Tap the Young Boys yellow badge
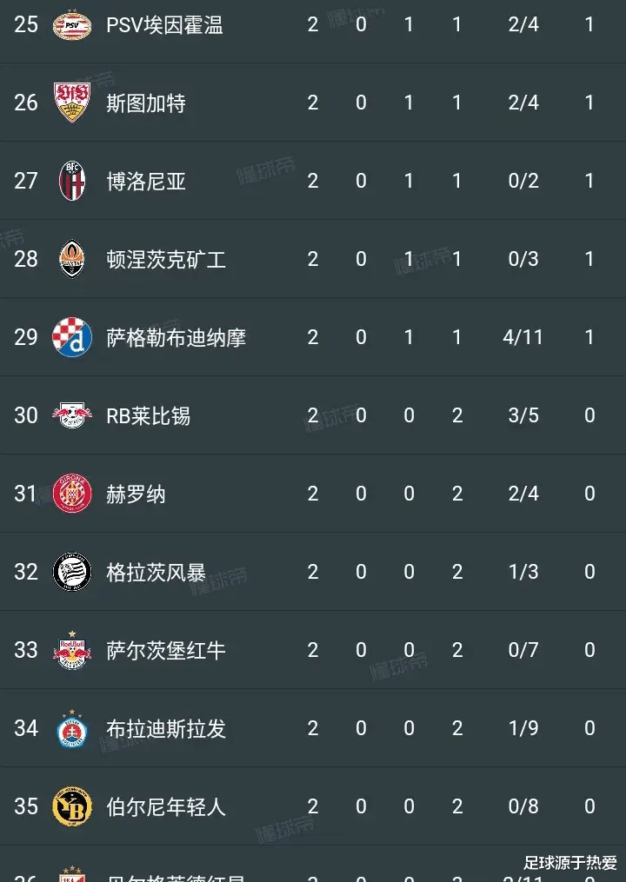626x882 pixels. coord(72,806)
